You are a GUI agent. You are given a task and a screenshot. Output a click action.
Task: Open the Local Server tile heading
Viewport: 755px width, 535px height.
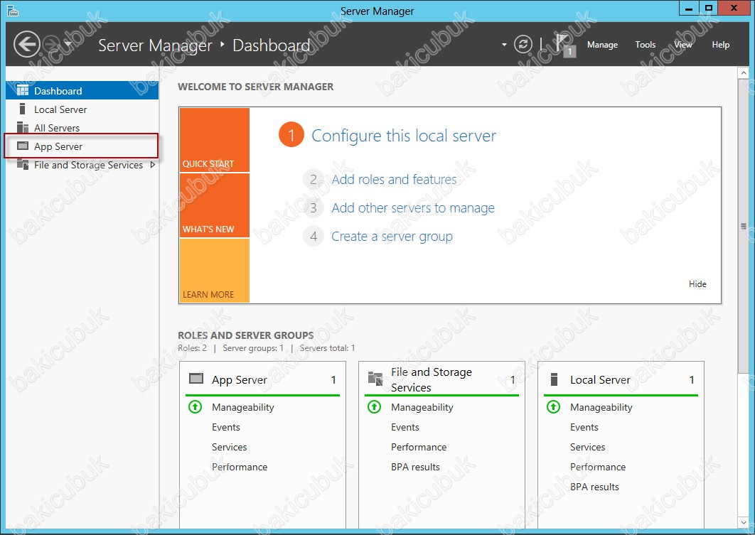click(x=600, y=379)
